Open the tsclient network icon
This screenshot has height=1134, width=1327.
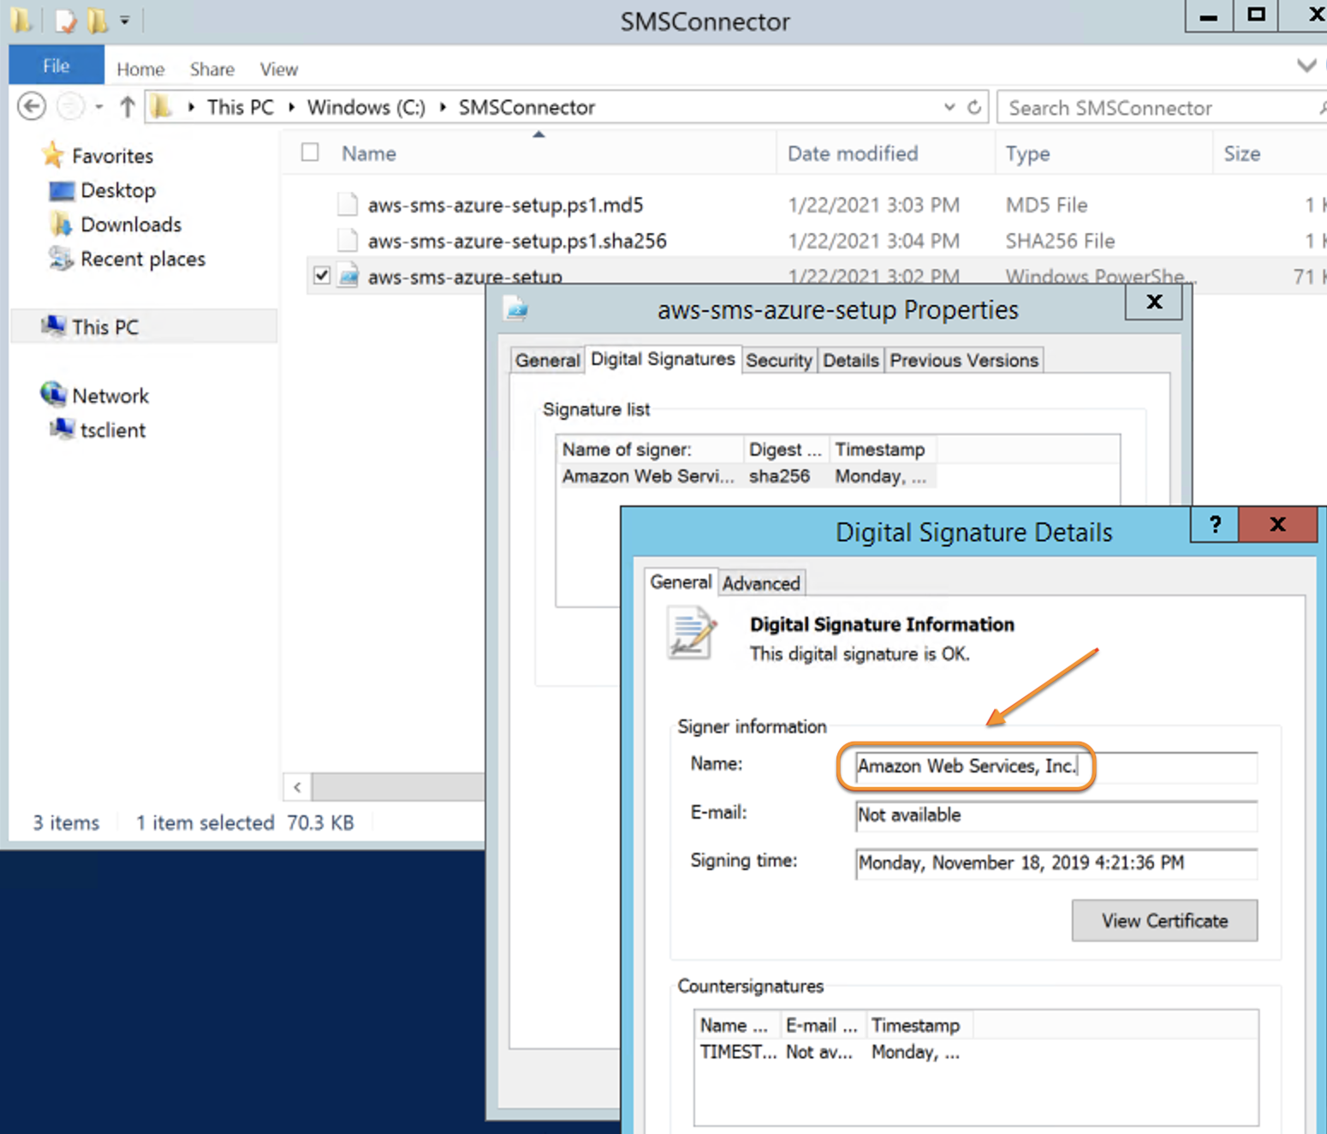pos(62,429)
